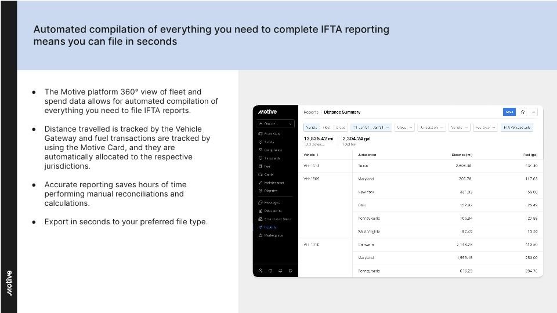Go back via the Reports breadcrumb link

311,112
